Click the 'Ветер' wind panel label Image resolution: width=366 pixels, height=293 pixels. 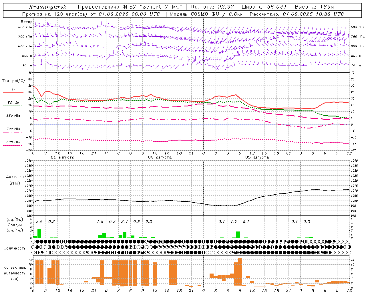pos(26,22)
